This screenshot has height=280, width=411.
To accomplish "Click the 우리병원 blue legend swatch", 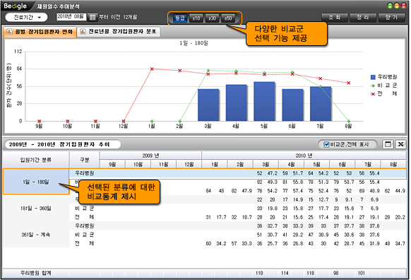I will 373,77.
